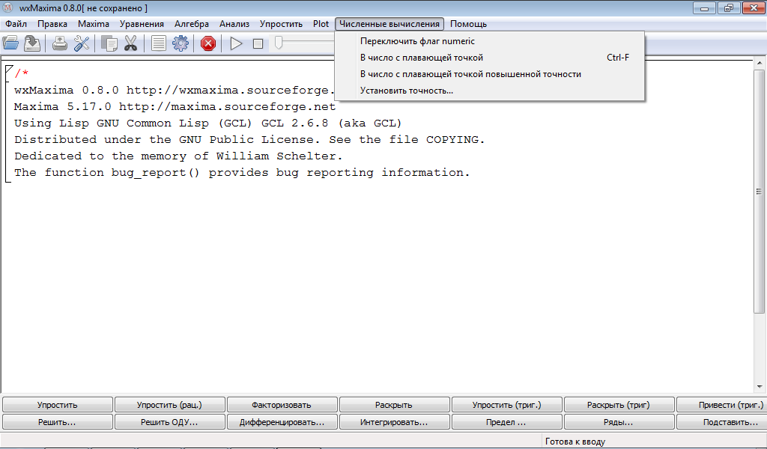Click the Using Lisp GNU Common Lisp line
This screenshot has height=449, width=767.
click(208, 123)
